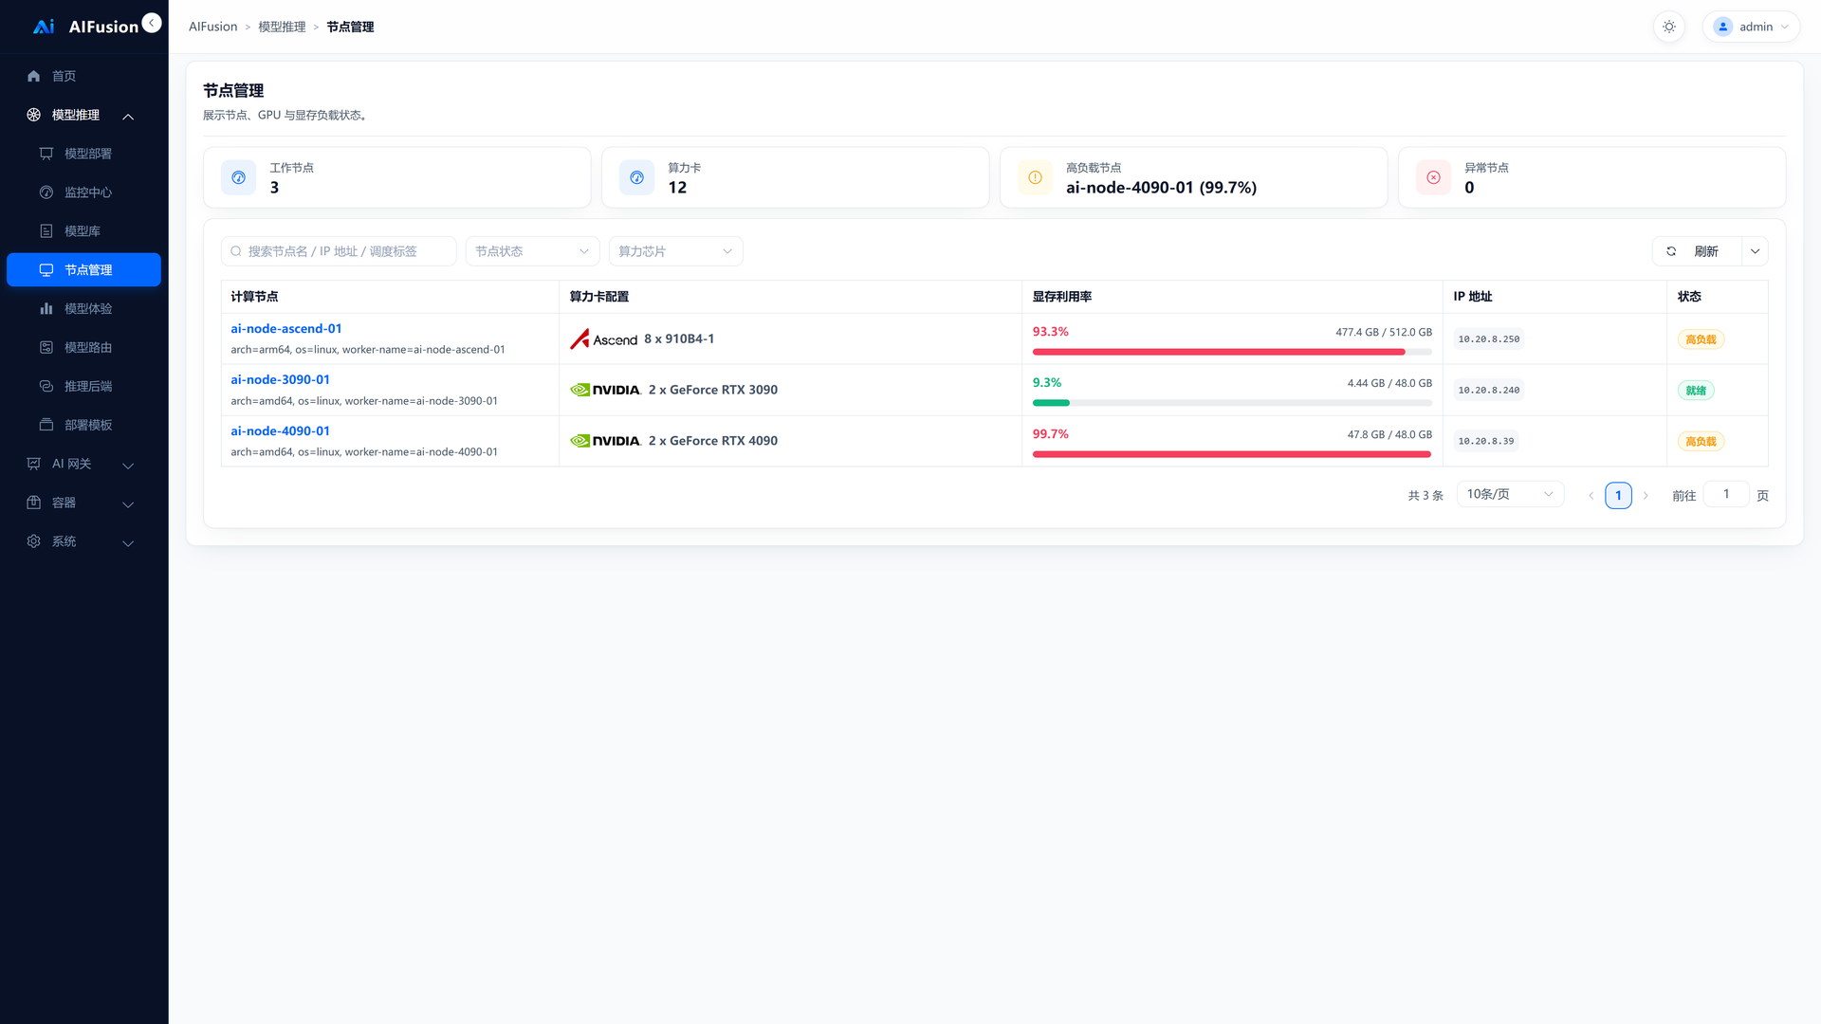Open the 节点状态 filter dropdown

pos(532,251)
